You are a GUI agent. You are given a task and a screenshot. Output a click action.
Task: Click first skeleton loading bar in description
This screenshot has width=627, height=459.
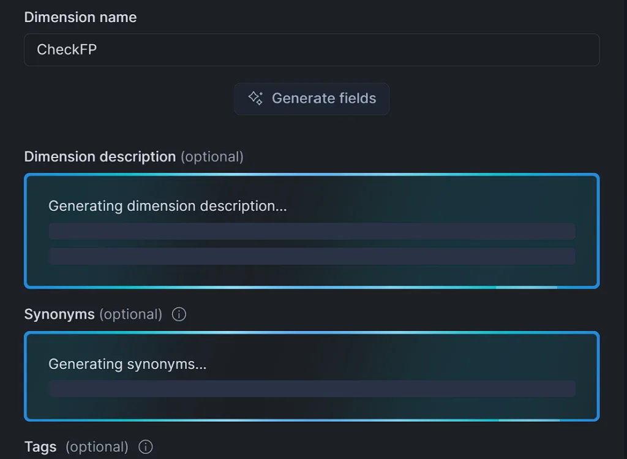pos(312,231)
